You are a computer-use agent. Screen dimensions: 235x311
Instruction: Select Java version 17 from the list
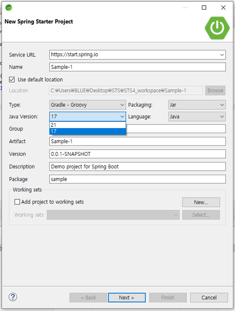(x=88, y=131)
